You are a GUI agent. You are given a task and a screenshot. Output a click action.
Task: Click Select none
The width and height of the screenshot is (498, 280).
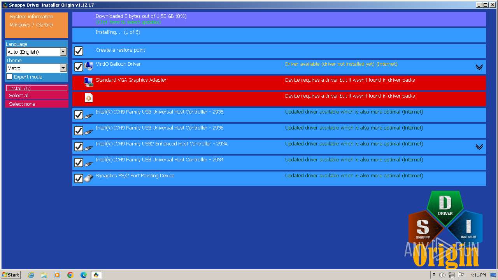click(37, 104)
